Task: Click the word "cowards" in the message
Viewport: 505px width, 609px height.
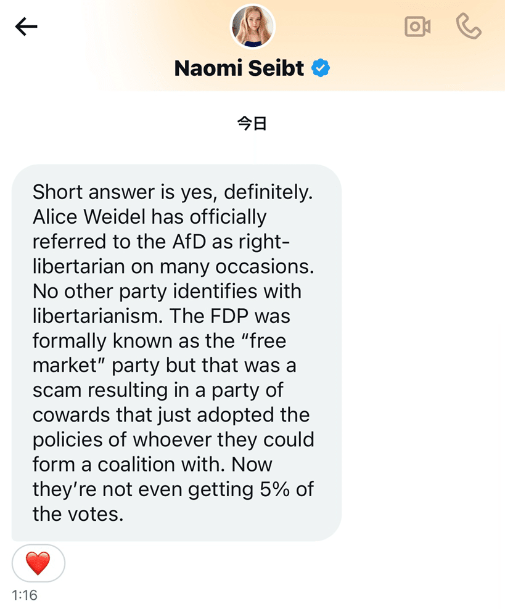Action: point(72,415)
